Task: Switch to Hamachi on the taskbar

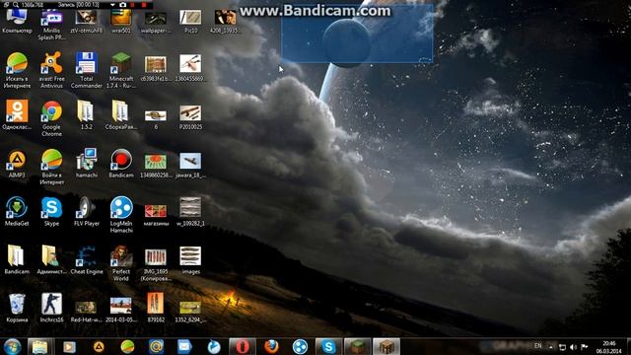Action: (x=300, y=346)
